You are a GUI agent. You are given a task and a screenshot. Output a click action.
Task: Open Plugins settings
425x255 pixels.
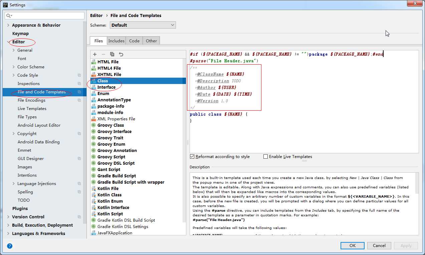click(x=20, y=208)
